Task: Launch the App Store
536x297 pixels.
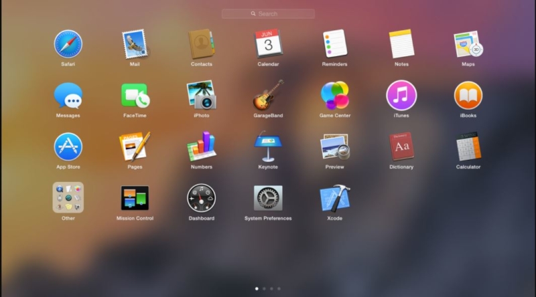Action: (x=68, y=146)
